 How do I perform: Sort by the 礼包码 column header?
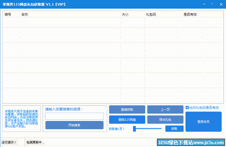coord(151,14)
